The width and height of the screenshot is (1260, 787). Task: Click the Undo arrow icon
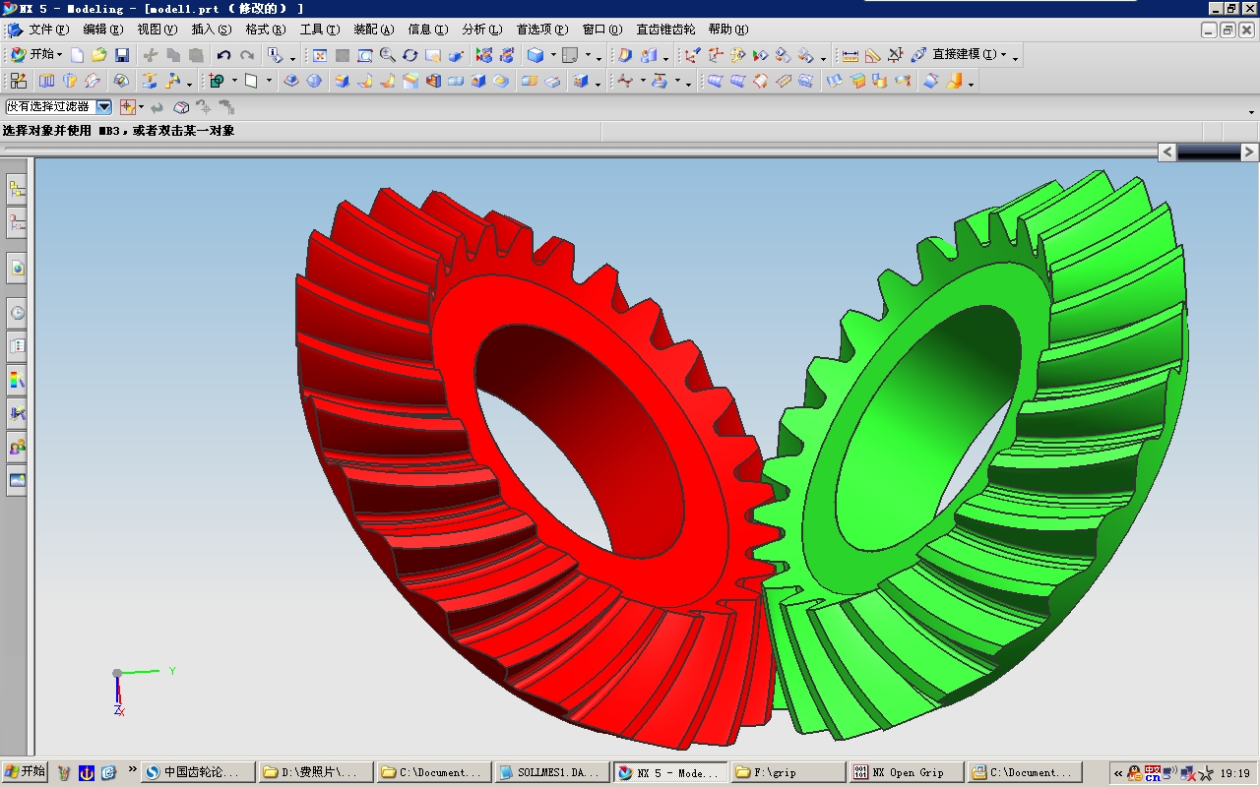click(x=223, y=55)
